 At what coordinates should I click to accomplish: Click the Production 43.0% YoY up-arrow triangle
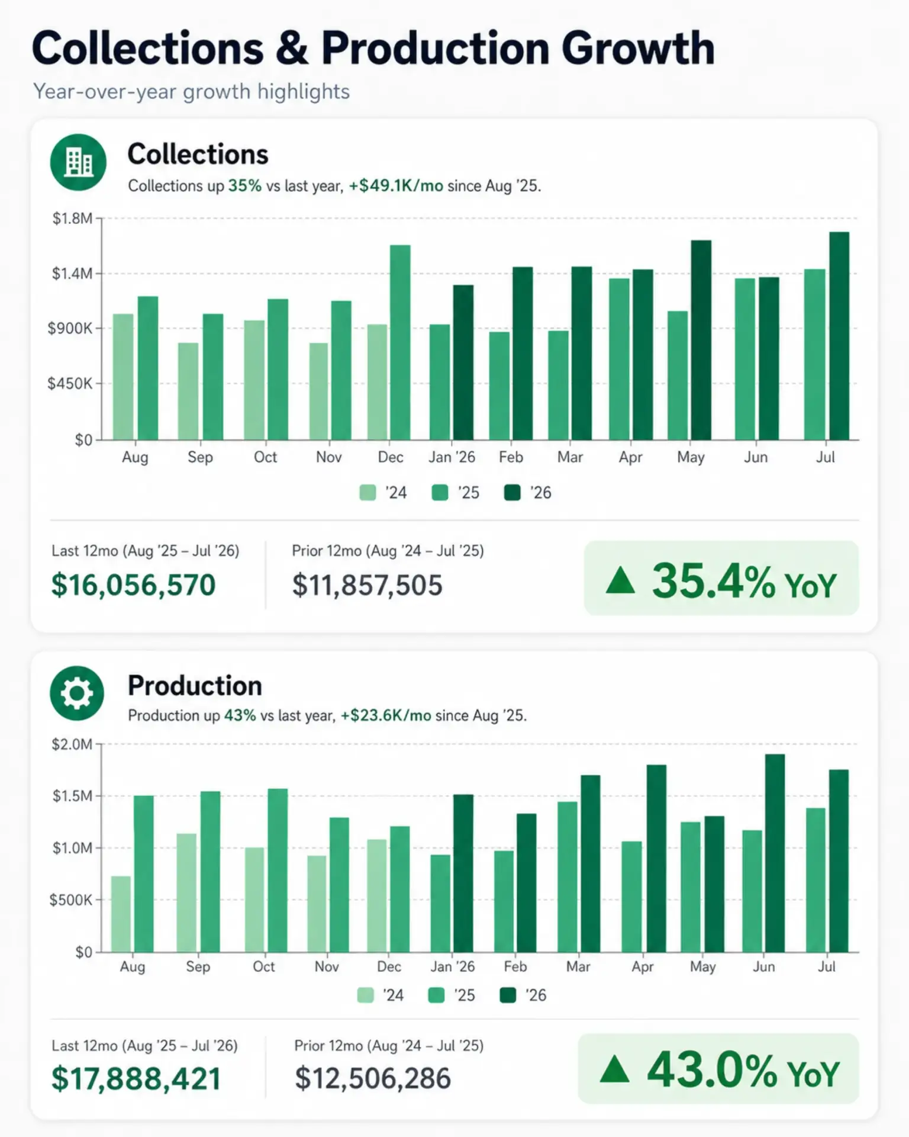pyautogui.click(x=614, y=1069)
